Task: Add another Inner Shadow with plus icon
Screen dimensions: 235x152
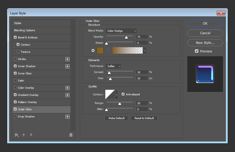Action: [x=67, y=66]
